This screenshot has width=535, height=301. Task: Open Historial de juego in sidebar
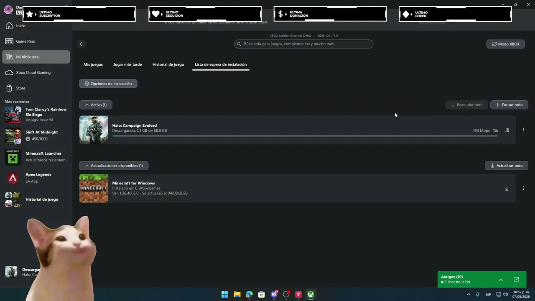pyautogui.click(x=36, y=199)
